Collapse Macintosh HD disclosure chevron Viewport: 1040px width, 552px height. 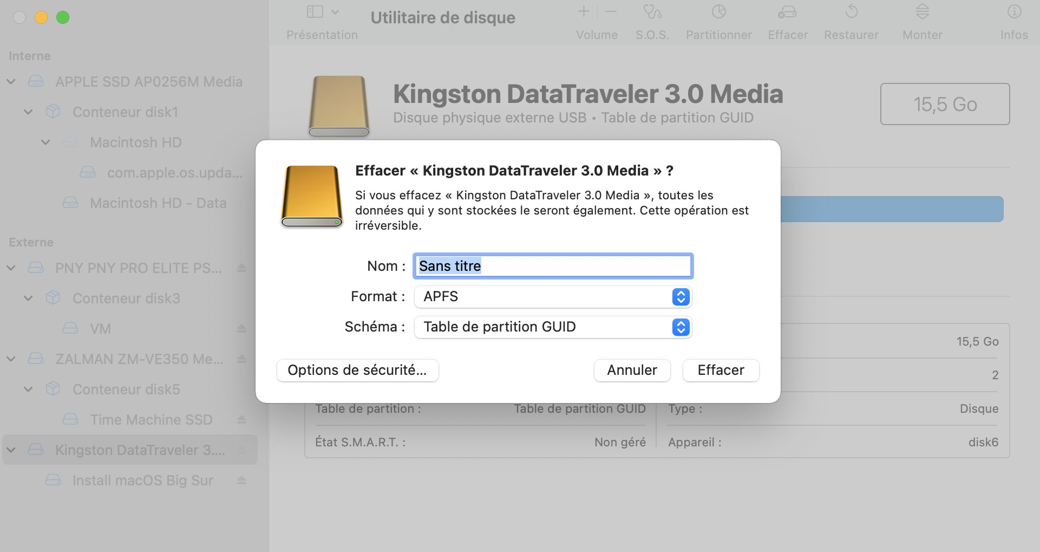(45, 142)
